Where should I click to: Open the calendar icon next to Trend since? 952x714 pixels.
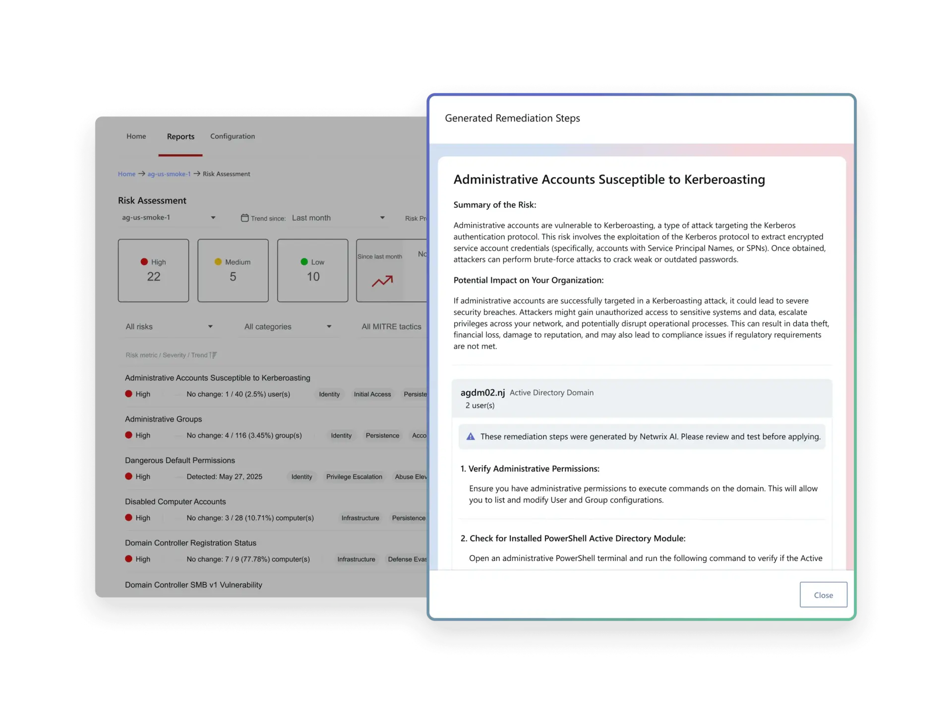tap(245, 218)
